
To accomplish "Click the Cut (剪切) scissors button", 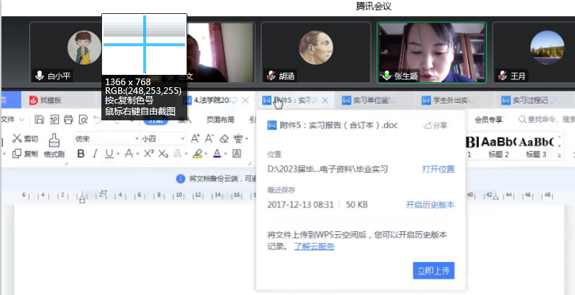I will pyautogui.click(x=25, y=139).
